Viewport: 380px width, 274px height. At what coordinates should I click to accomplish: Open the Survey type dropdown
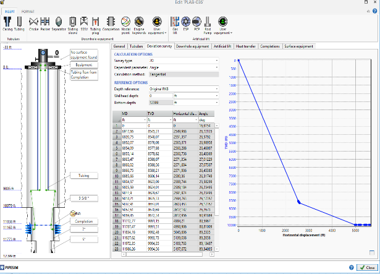click(184, 61)
